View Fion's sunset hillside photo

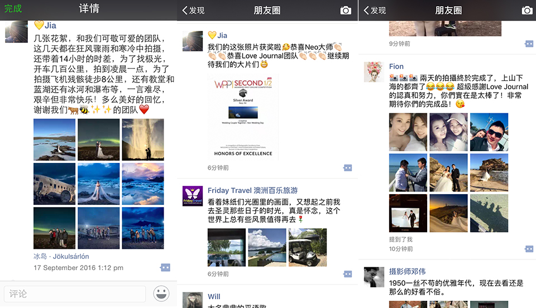click(x=448, y=213)
